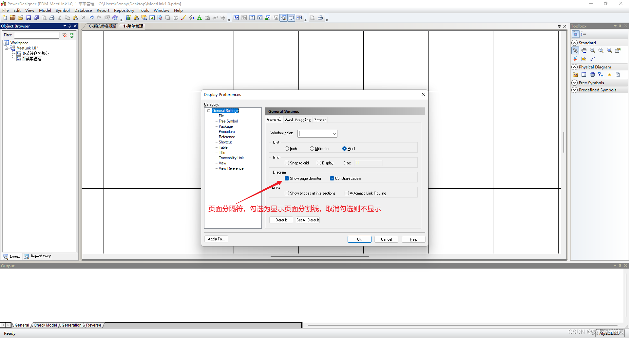Switch to the Word Wrapping tab
The image size is (629, 338).
coord(297,120)
